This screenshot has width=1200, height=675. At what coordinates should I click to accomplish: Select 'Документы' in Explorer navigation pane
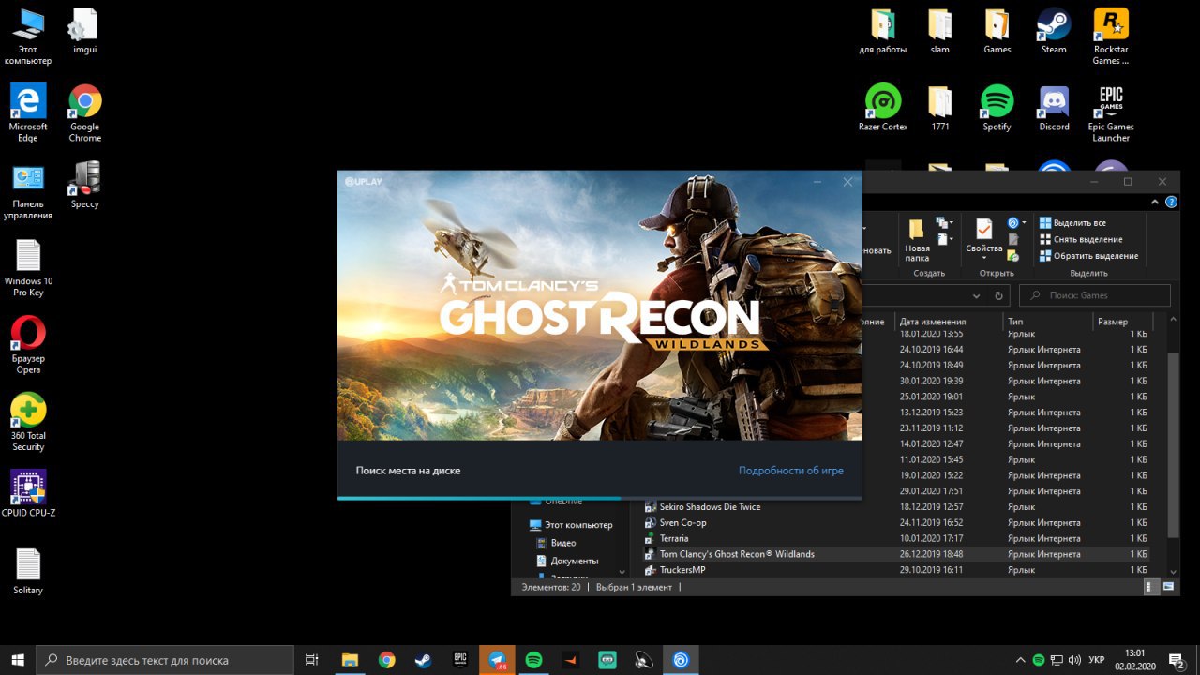[567, 561]
